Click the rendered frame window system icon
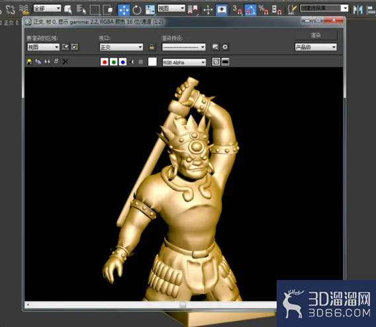Screen dimensions: 376x327 click(x=28, y=22)
